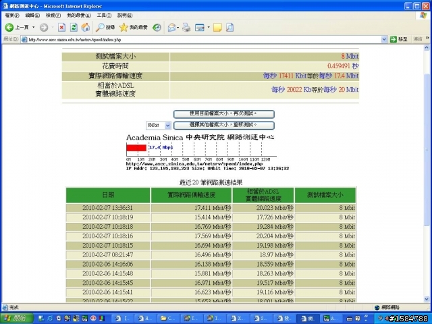Open the Mail envelope toolbar icon

[171, 27]
